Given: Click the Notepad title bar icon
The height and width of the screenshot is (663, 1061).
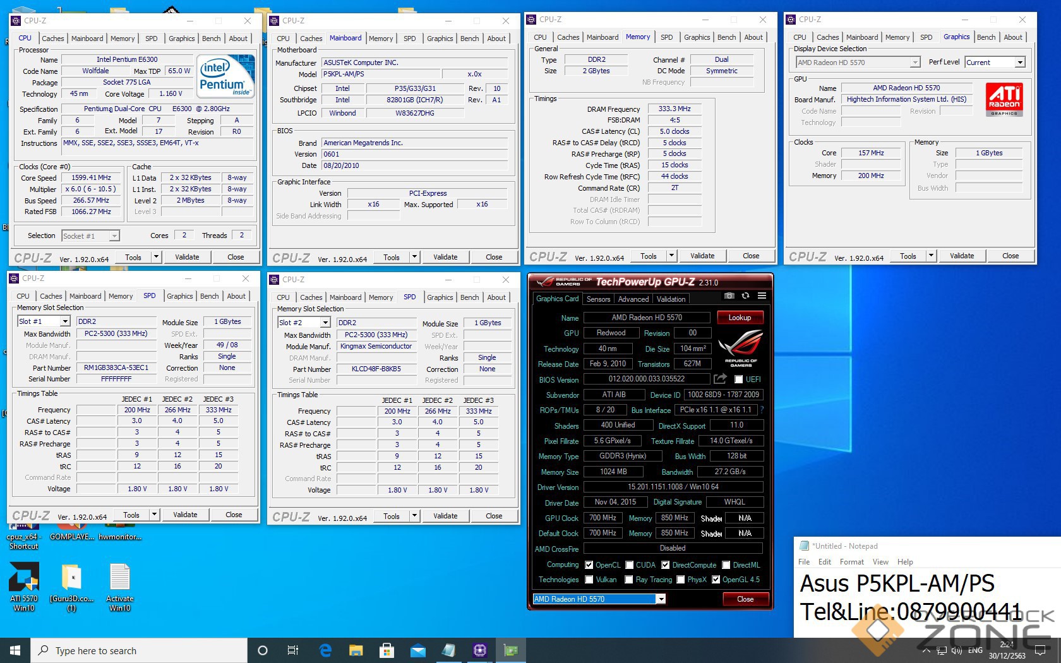Looking at the screenshot, I should 804,546.
